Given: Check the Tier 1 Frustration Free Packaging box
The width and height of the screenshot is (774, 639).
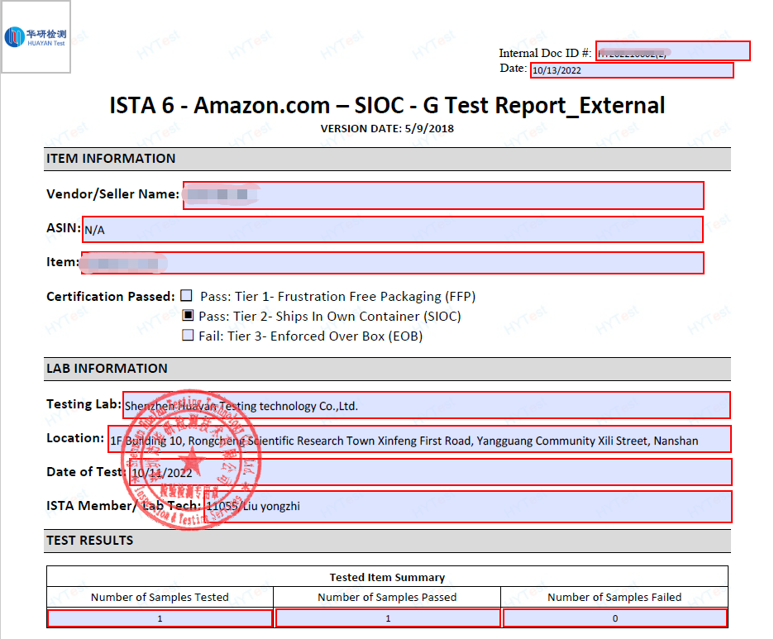Looking at the screenshot, I should point(187,296).
